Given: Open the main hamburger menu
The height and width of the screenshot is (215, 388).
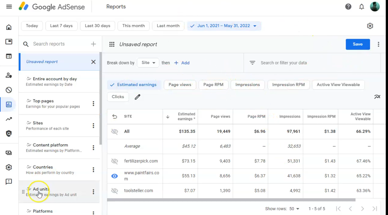Looking at the screenshot, I should pos(9,7).
